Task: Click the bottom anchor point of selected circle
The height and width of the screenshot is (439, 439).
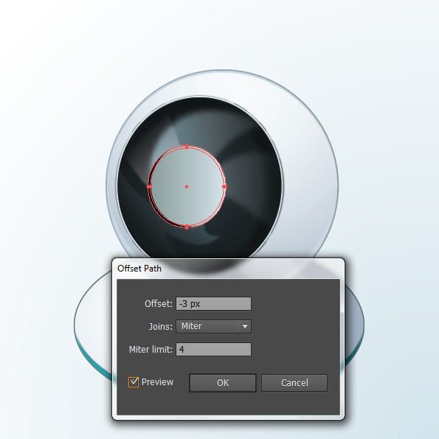Action: tap(187, 227)
